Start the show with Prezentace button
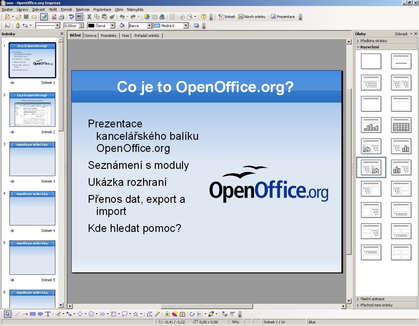This screenshot has width=419, height=326. point(283,17)
